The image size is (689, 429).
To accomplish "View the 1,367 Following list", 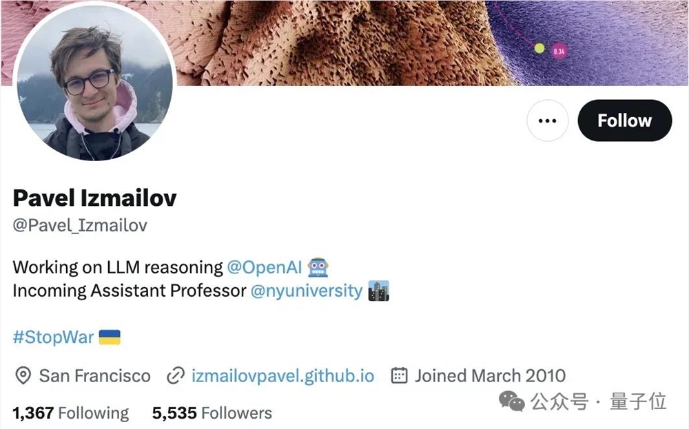I will (x=71, y=412).
